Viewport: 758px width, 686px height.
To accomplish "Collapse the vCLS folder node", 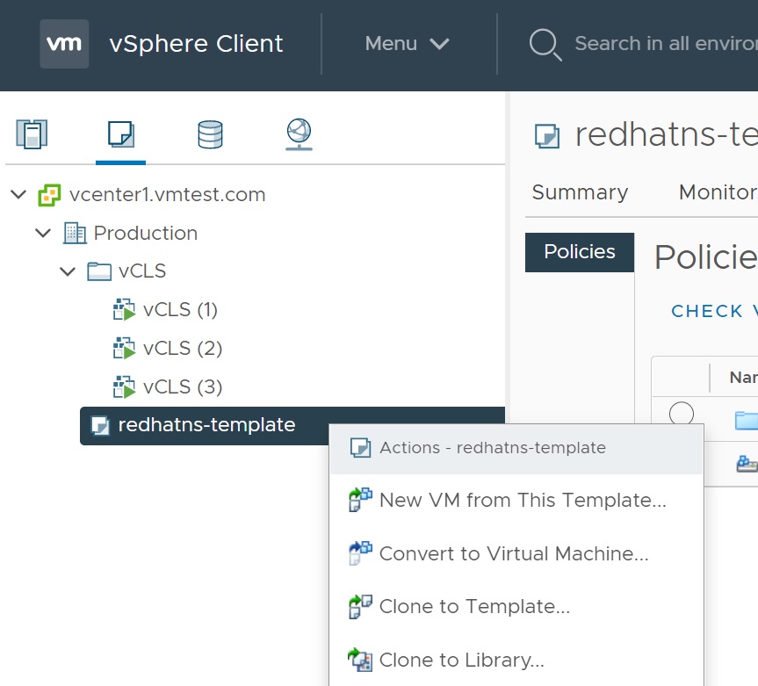I will (x=68, y=271).
